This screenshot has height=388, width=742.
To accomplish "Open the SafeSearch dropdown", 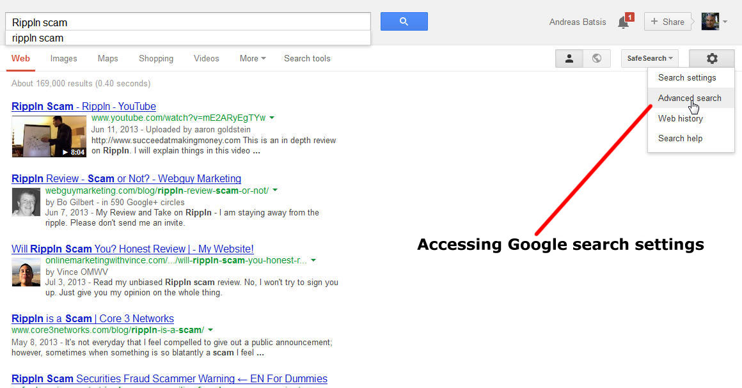I will 650,58.
